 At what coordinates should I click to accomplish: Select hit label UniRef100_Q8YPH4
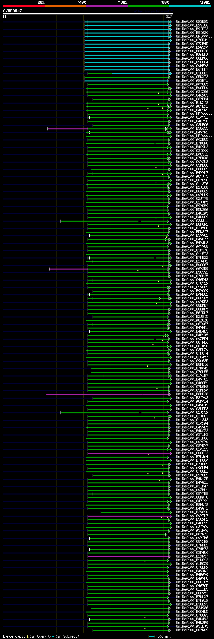(192, 99)
